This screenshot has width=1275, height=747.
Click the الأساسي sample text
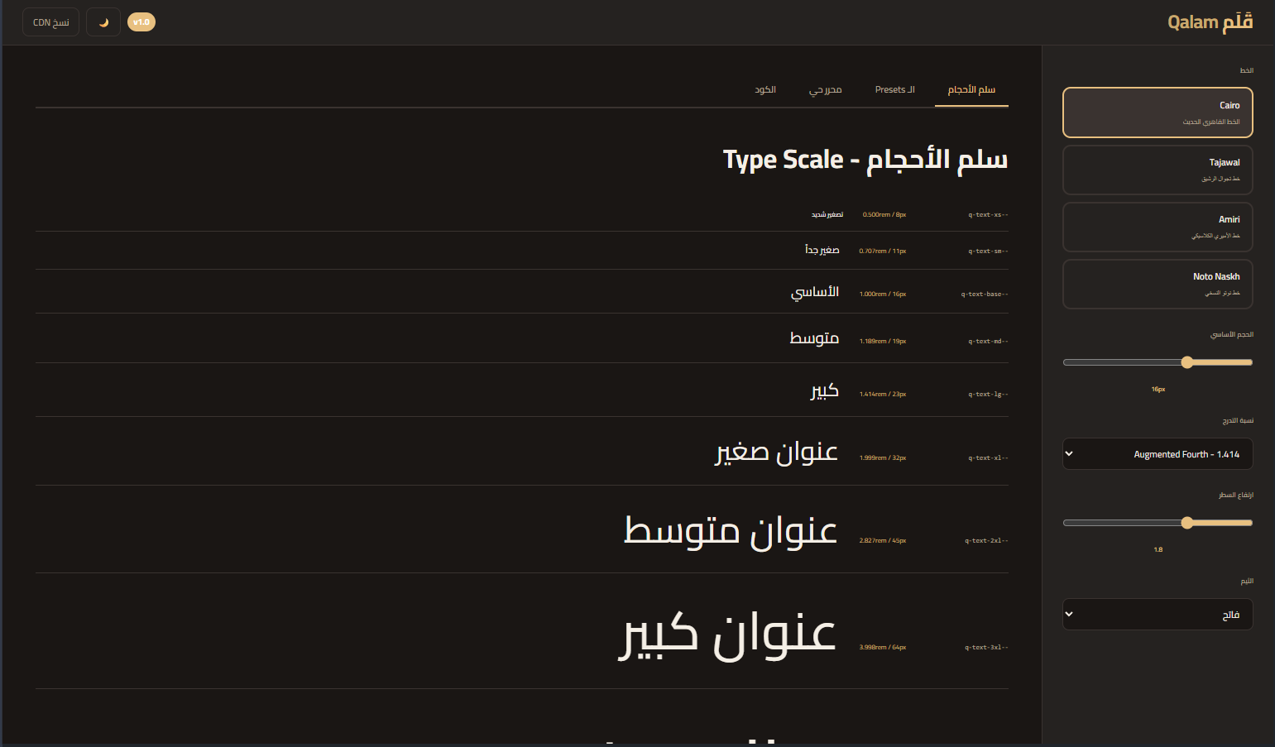pyautogui.click(x=815, y=292)
